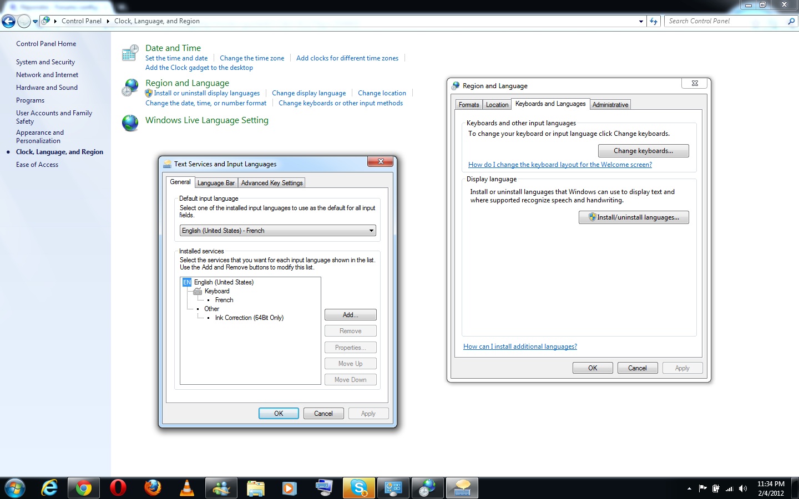Open Skype from the taskbar
This screenshot has width=799, height=499.
(x=359, y=488)
